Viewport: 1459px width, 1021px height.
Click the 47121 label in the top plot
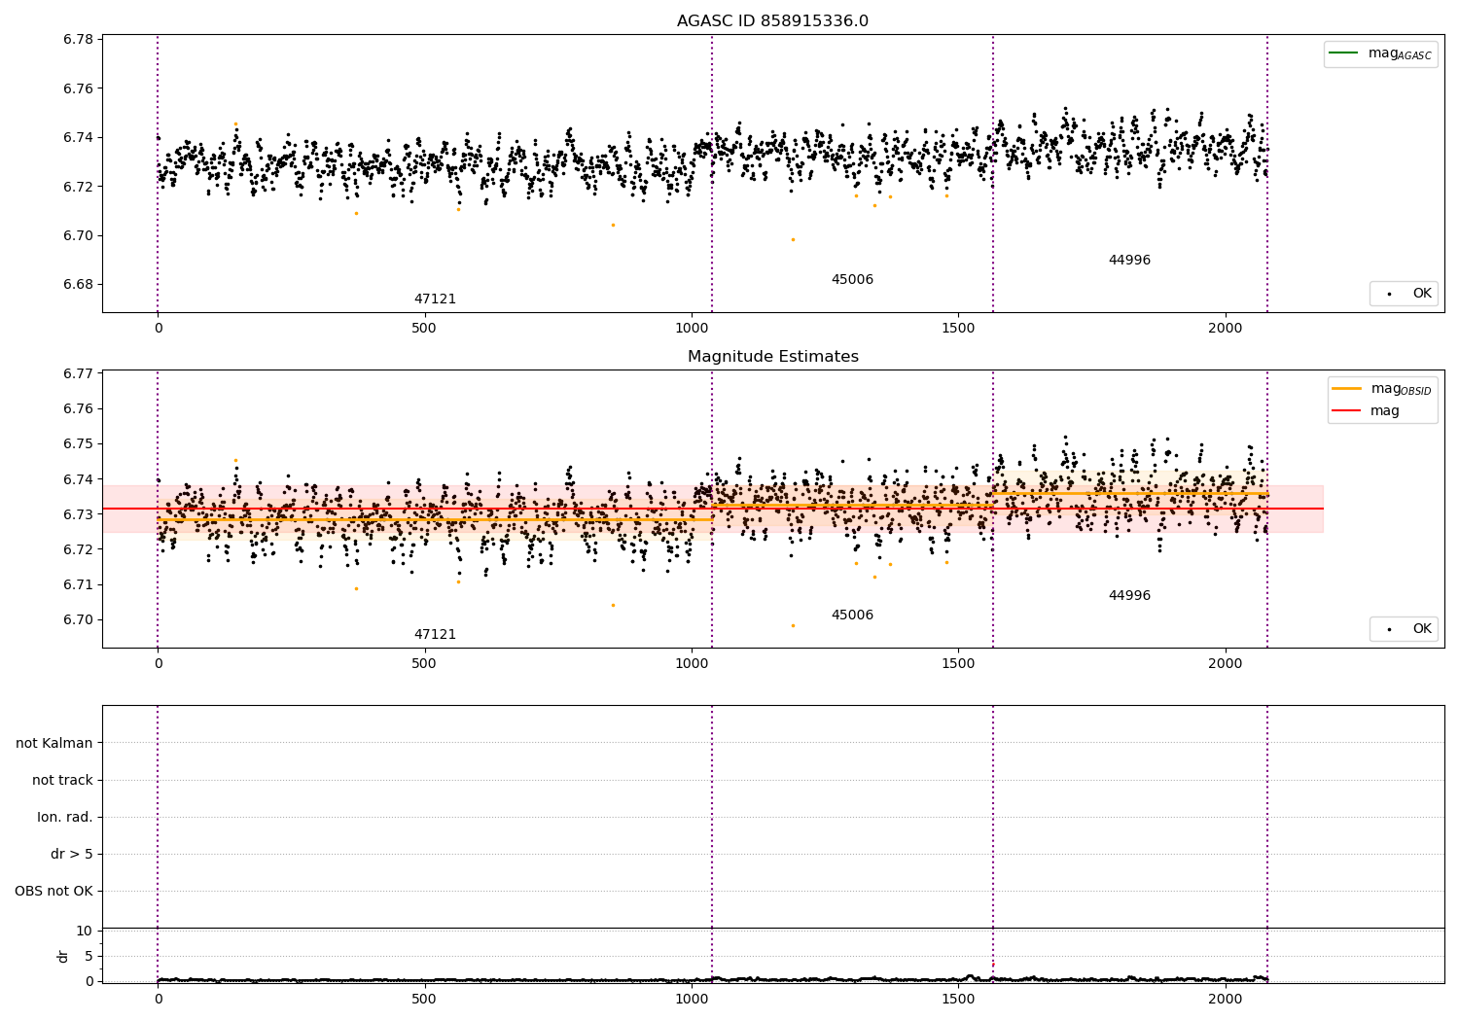tap(435, 299)
